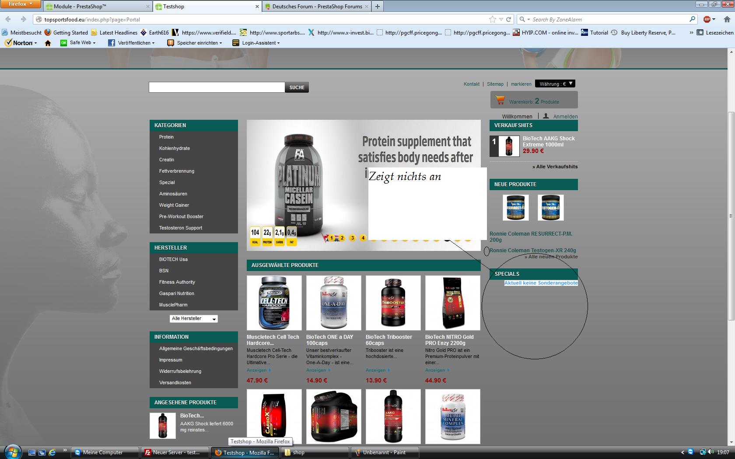Screen dimensions: 735x459
Task: Select the Protein category
Action: (x=166, y=137)
